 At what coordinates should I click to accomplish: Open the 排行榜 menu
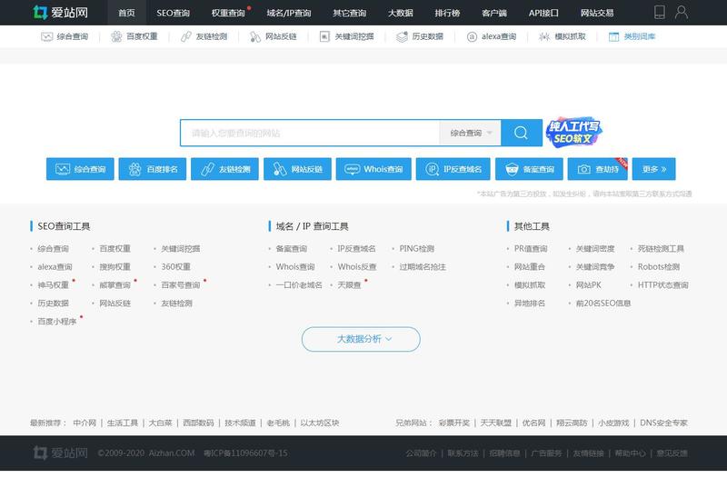(x=447, y=13)
